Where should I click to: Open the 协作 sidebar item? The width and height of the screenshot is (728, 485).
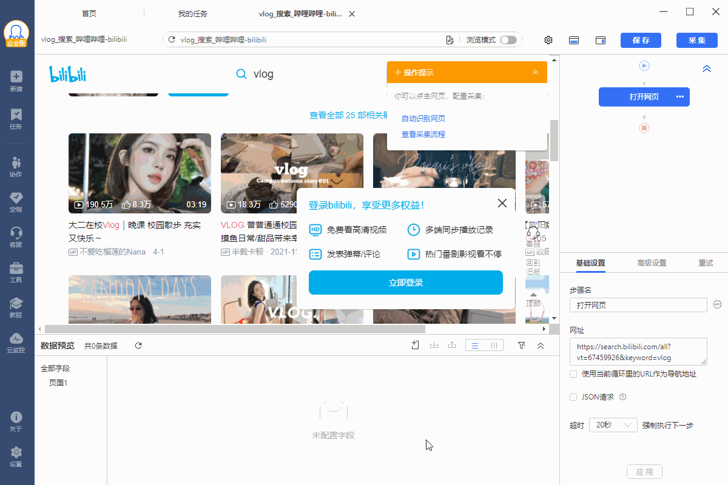click(x=16, y=167)
